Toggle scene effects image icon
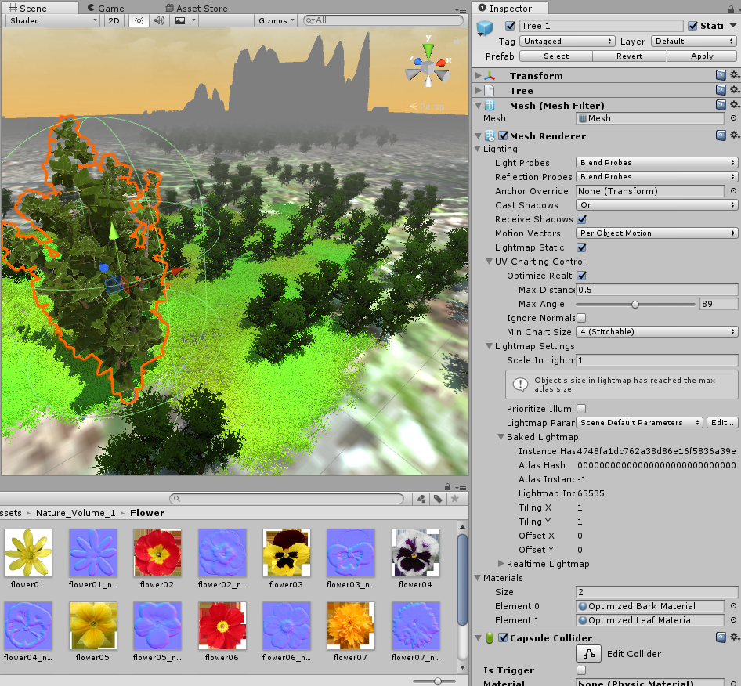Viewport: 741px width, 686px height. [180, 20]
